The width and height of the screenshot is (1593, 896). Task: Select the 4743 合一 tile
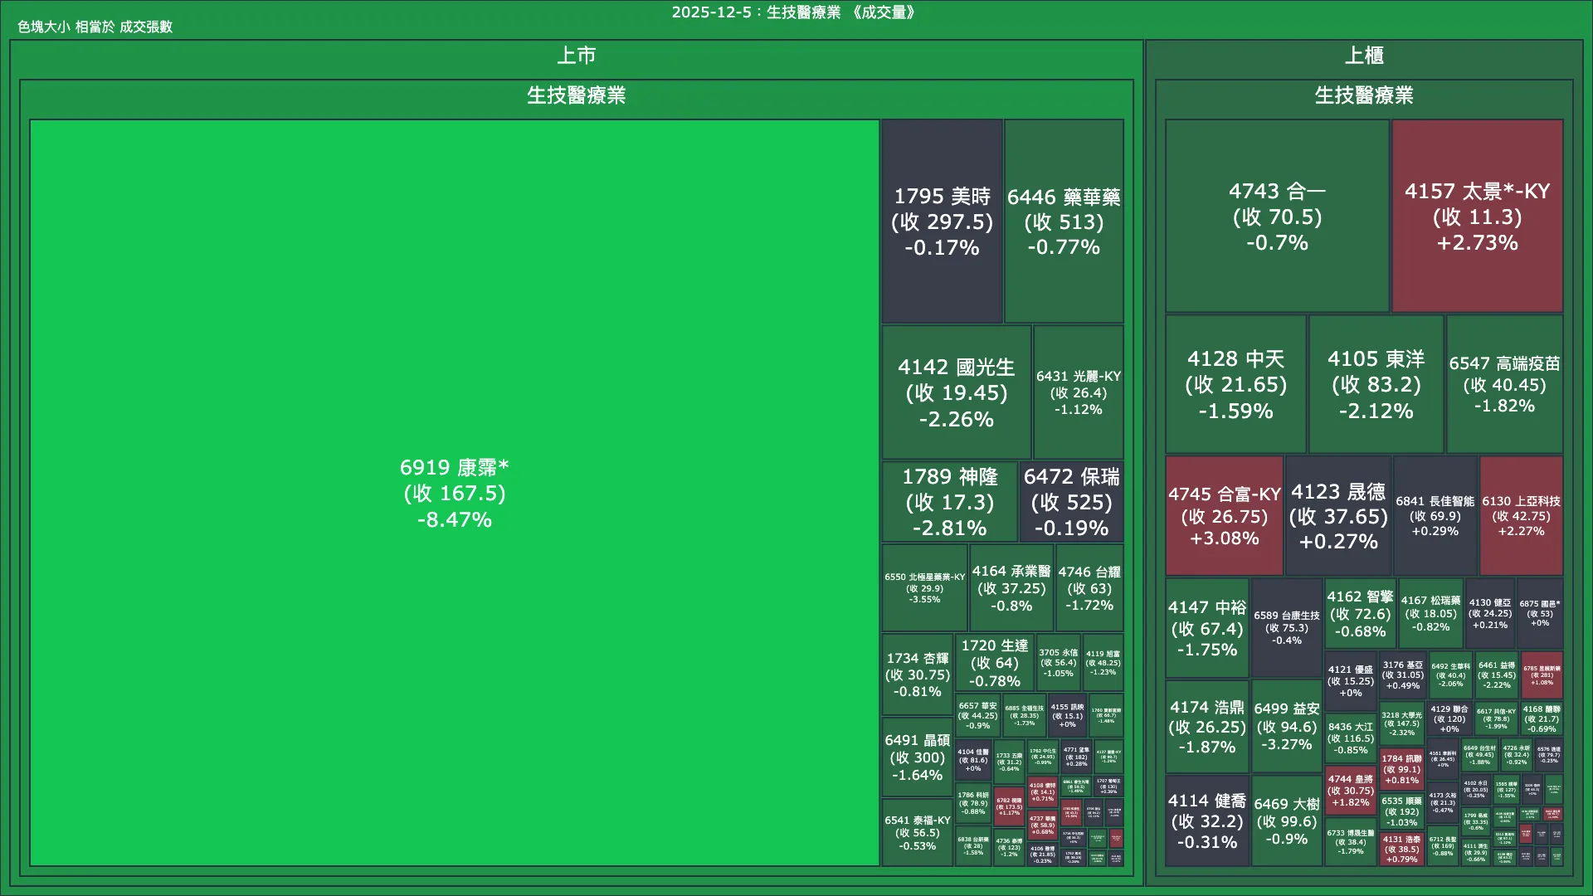coord(1276,217)
